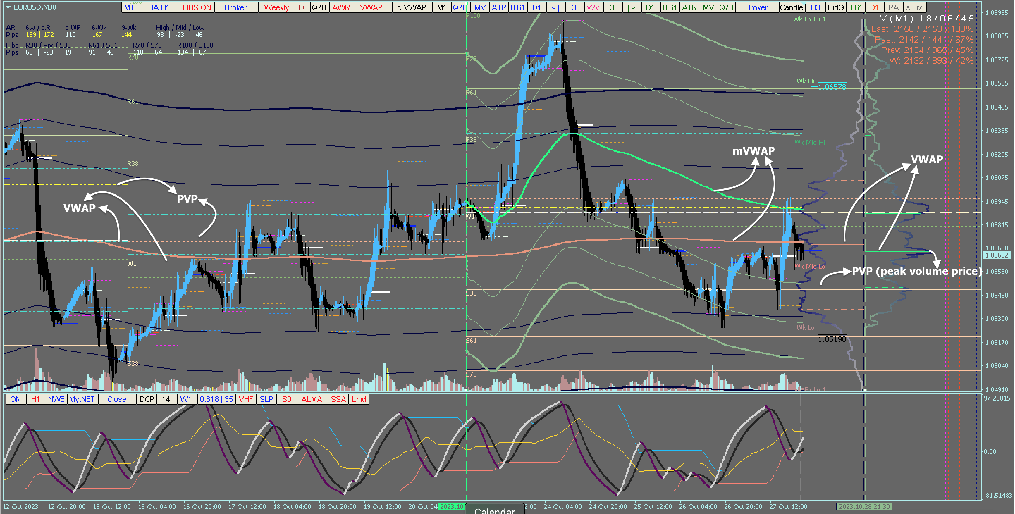Select the MTF toolbar button
This screenshot has width=1015, height=514.
click(x=131, y=7)
